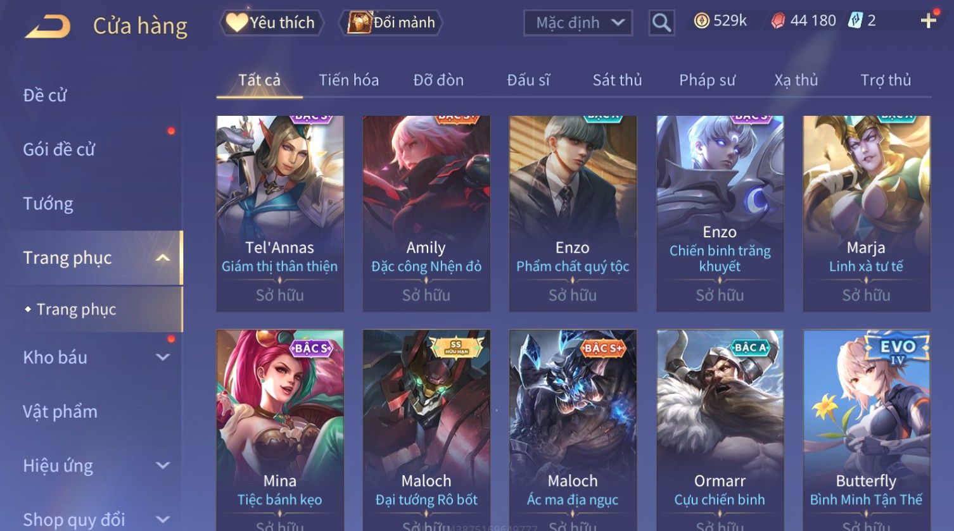Open Butterfly Bình Minh Tận Thế skin
This screenshot has height=531, width=954.
[866, 429]
